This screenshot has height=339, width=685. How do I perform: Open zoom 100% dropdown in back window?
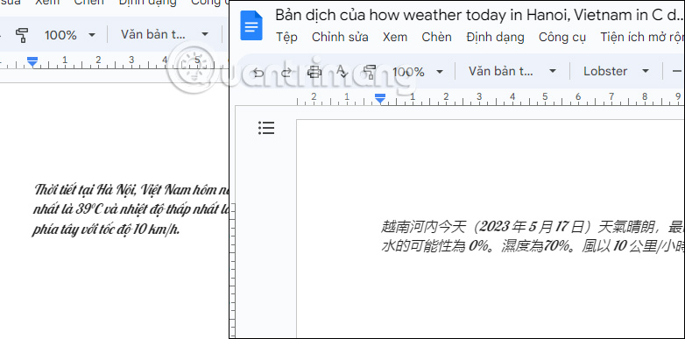tap(70, 35)
